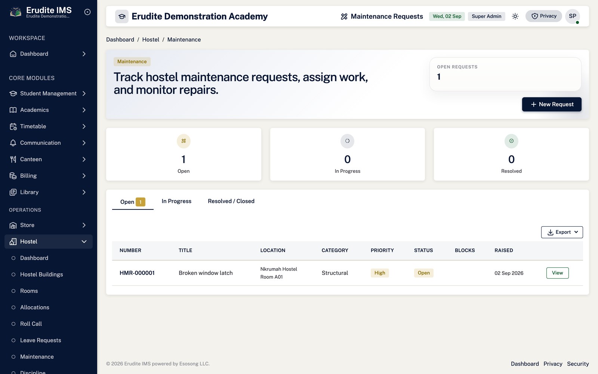Open Allocations submenu item

tap(49, 307)
